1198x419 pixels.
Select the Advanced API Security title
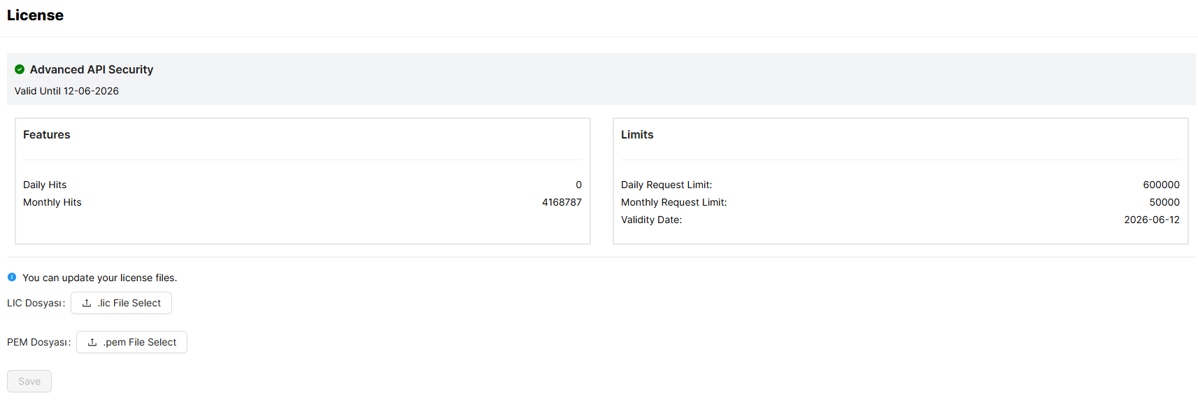point(92,69)
